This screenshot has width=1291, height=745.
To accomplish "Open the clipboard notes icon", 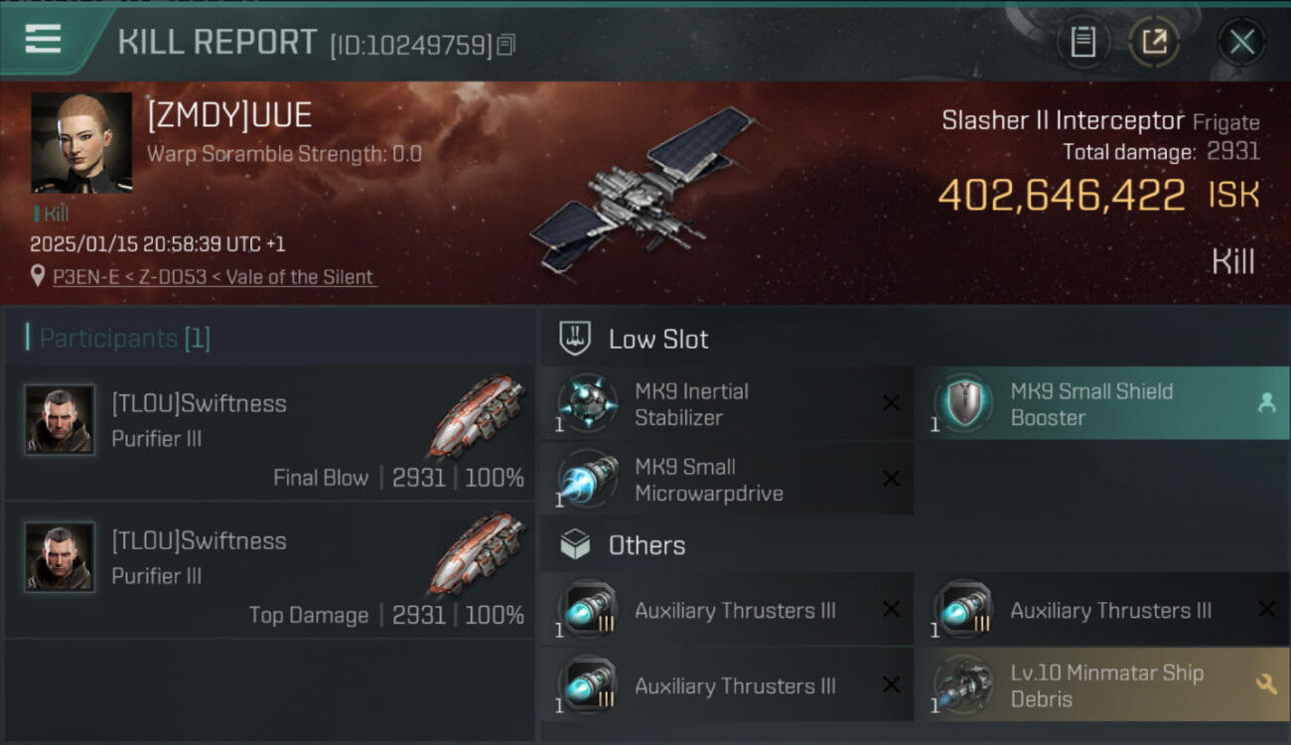I will pyautogui.click(x=1082, y=43).
